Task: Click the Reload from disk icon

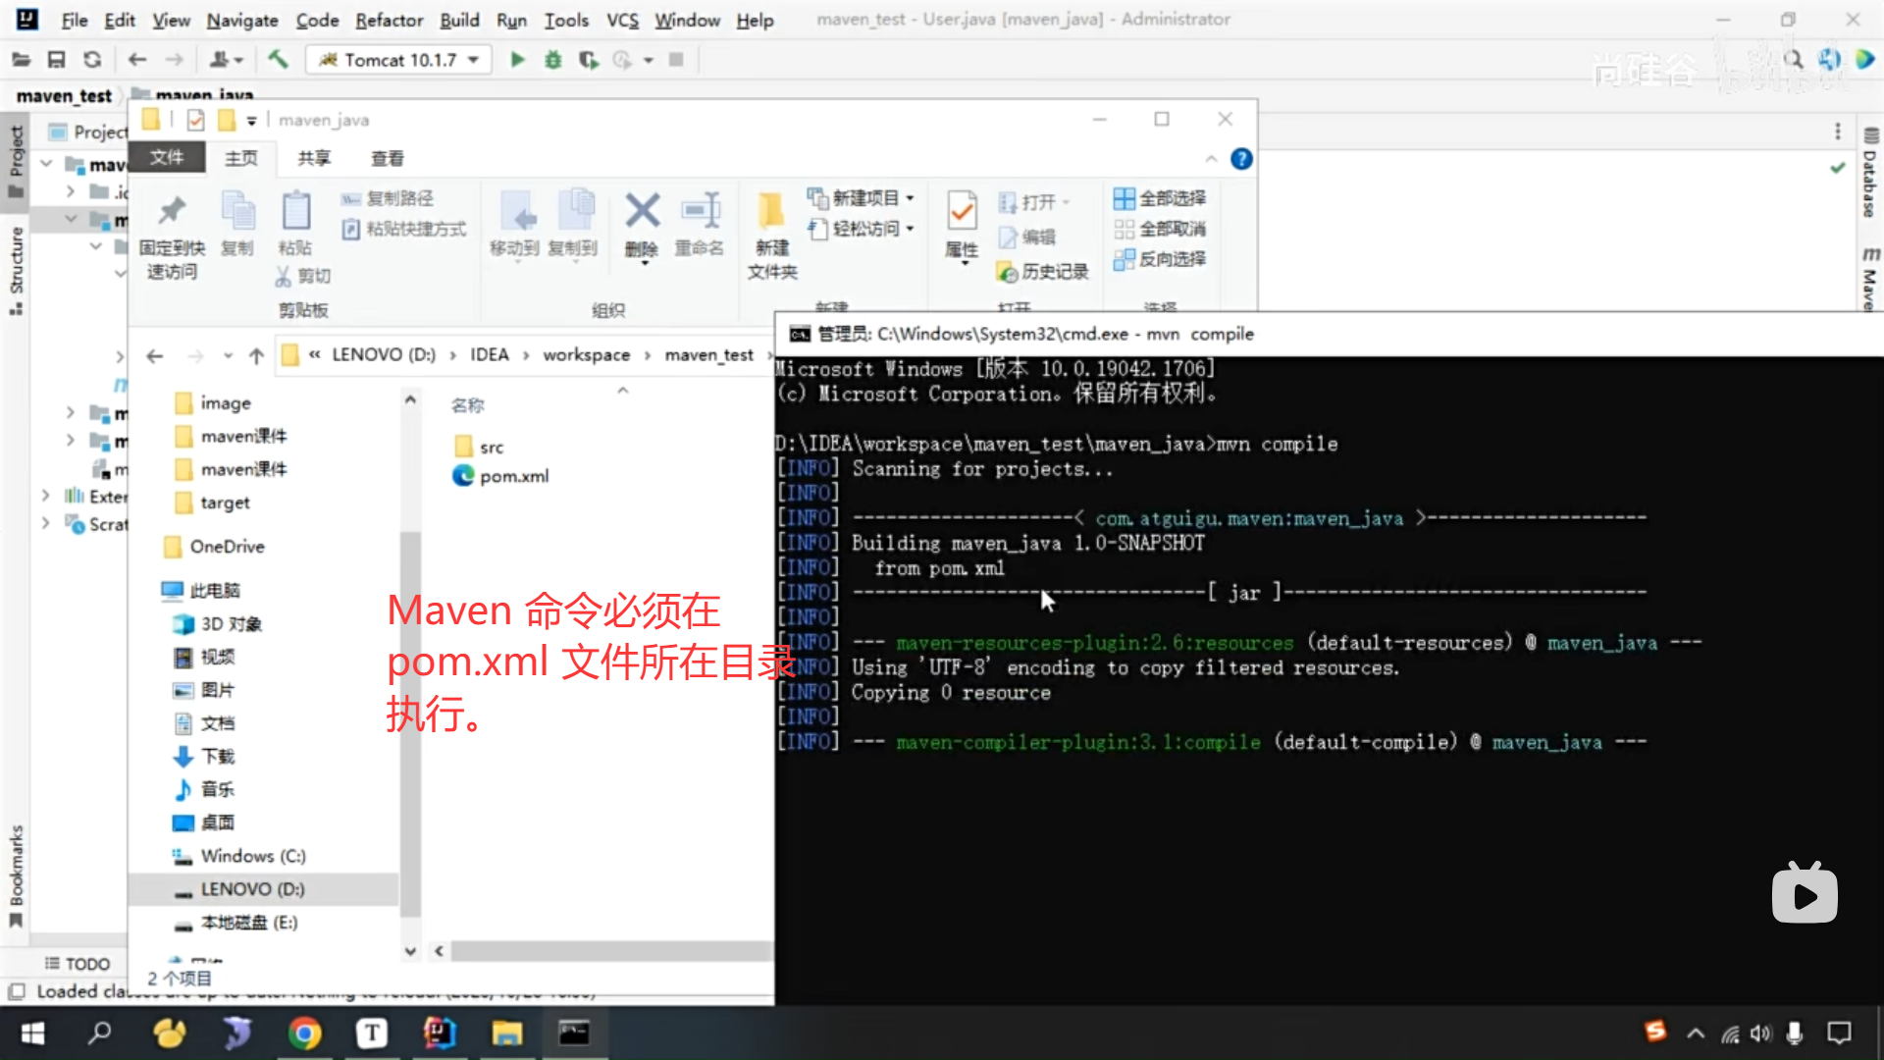Action: tap(92, 60)
